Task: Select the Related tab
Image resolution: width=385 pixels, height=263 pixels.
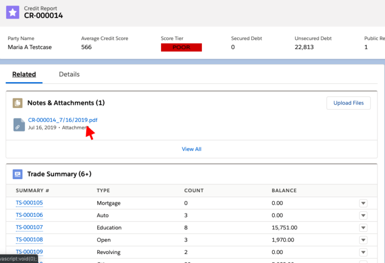Action: [x=24, y=74]
